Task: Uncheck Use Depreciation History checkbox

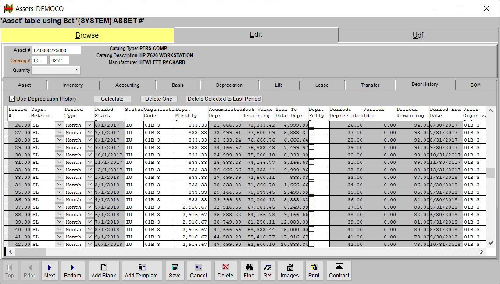Action: [x=12, y=99]
